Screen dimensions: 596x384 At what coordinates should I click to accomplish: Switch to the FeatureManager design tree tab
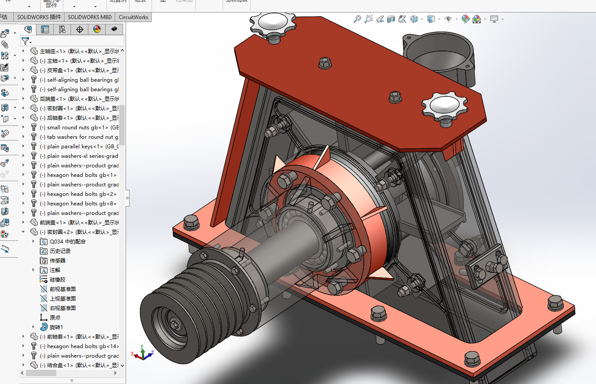pos(28,29)
